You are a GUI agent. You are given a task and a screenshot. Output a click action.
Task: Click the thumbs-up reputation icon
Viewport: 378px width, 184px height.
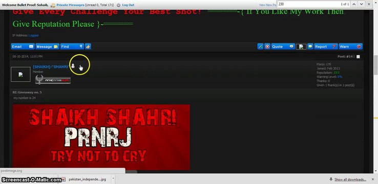click(88, 47)
